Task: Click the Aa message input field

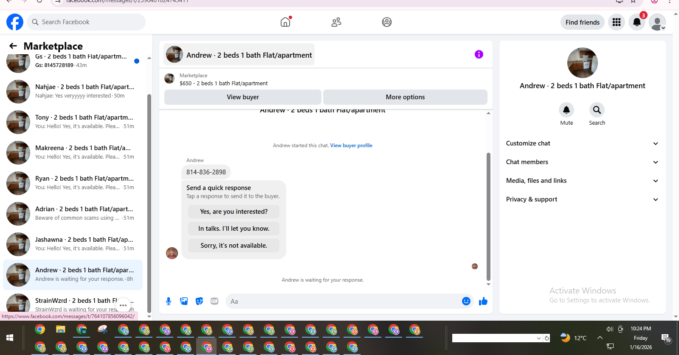Action: (344, 301)
